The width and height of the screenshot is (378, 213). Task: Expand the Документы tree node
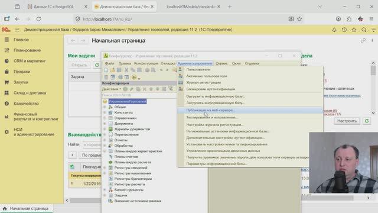pyautogui.click(x=105, y=124)
